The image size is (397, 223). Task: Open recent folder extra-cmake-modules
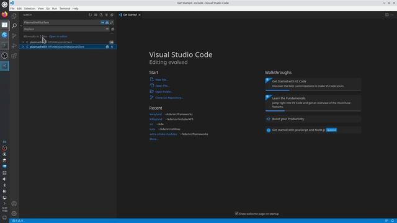(163, 134)
